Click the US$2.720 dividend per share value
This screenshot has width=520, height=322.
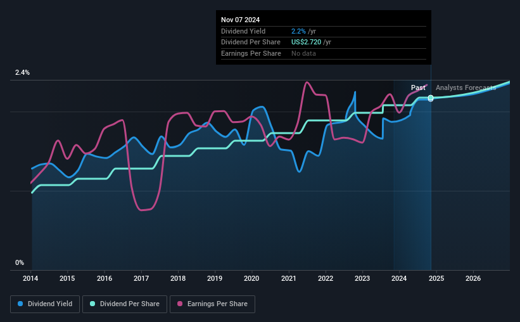coord(306,42)
